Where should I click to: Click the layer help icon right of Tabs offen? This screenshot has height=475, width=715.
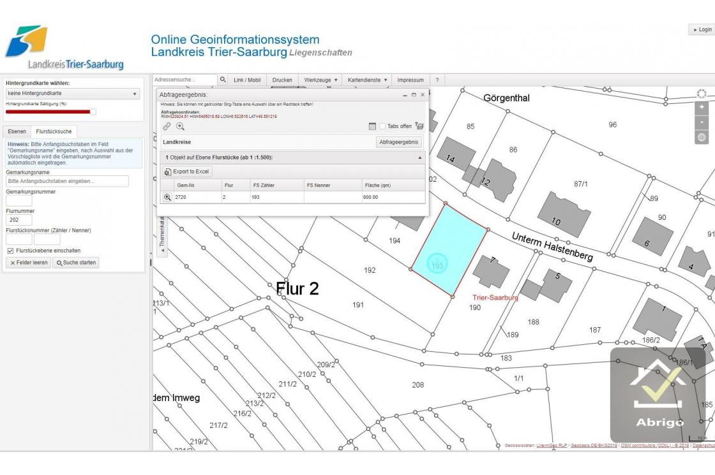coord(419,126)
